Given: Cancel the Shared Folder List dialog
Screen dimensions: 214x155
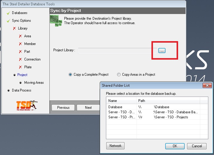Looking at the screenshot, I should point(197,146).
